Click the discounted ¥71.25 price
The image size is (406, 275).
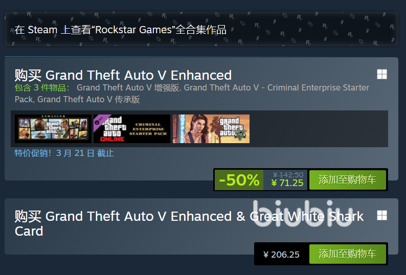[x=287, y=183]
